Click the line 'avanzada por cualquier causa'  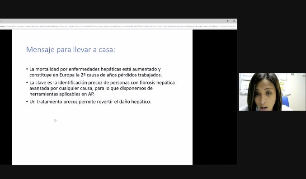click(x=91, y=88)
